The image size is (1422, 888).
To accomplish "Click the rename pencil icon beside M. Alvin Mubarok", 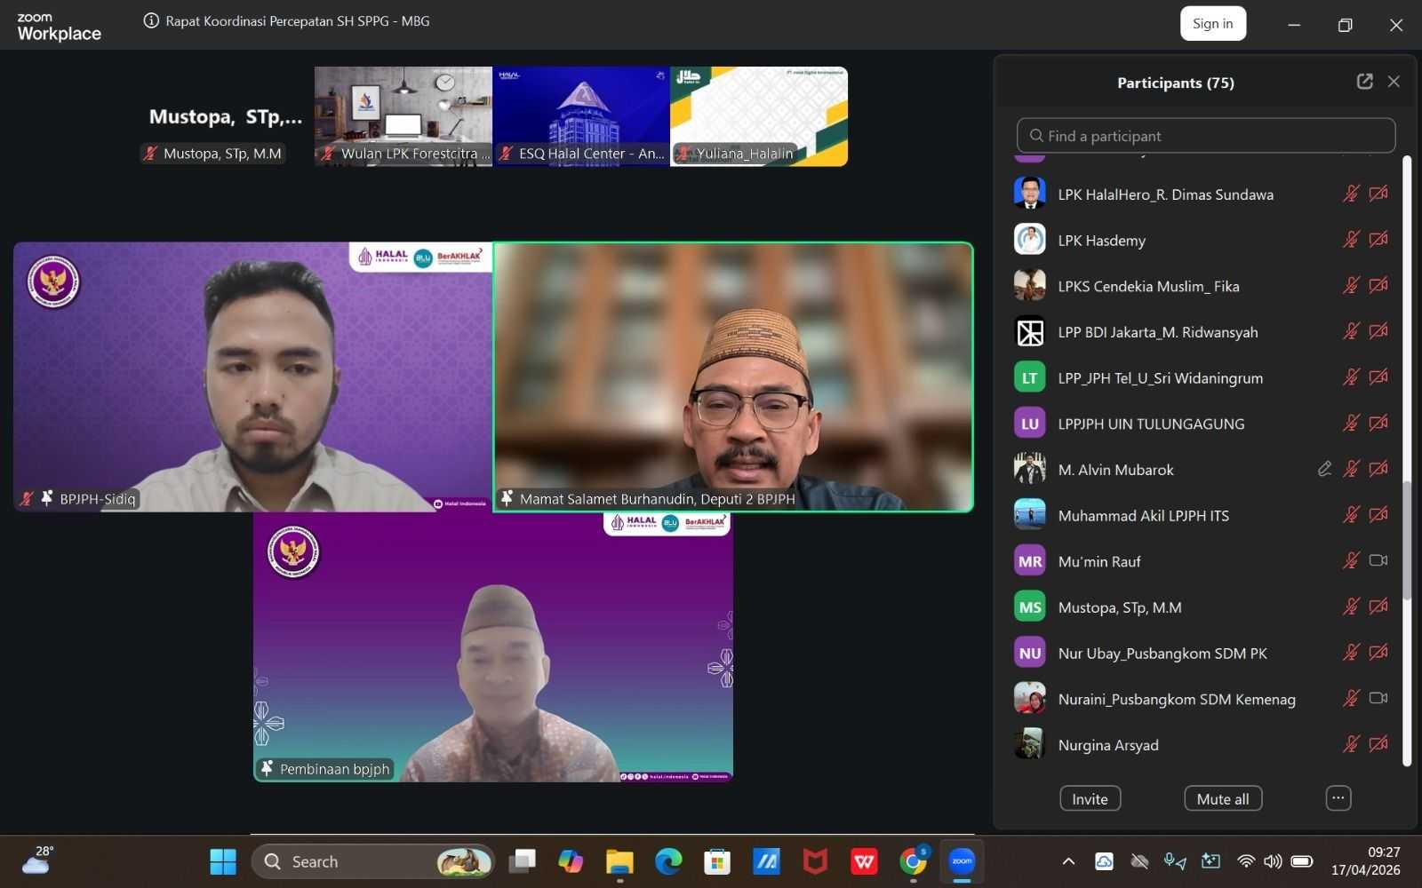I will 1324,469.
